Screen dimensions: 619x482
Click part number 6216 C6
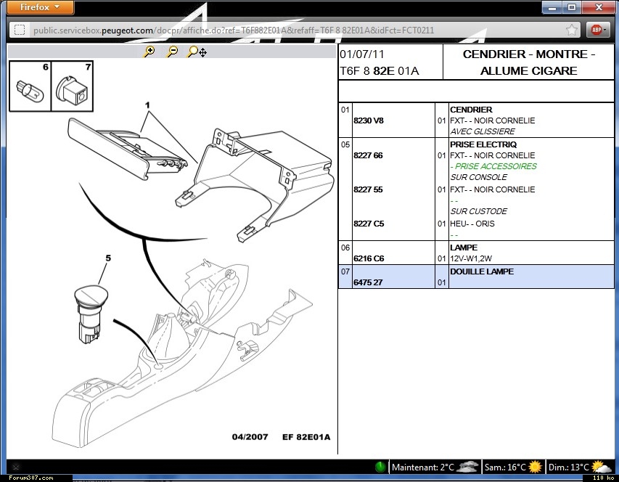click(x=368, y=258)
